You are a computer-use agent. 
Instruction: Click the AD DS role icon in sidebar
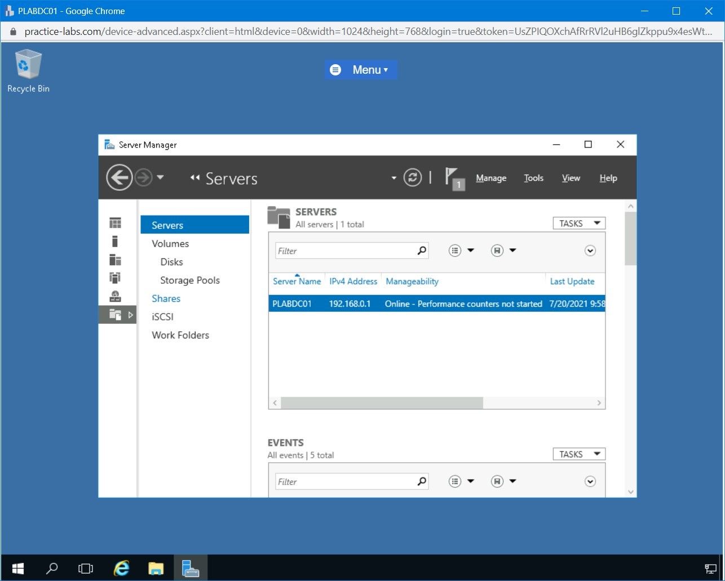pyautogui.click(x=115, y=278)
